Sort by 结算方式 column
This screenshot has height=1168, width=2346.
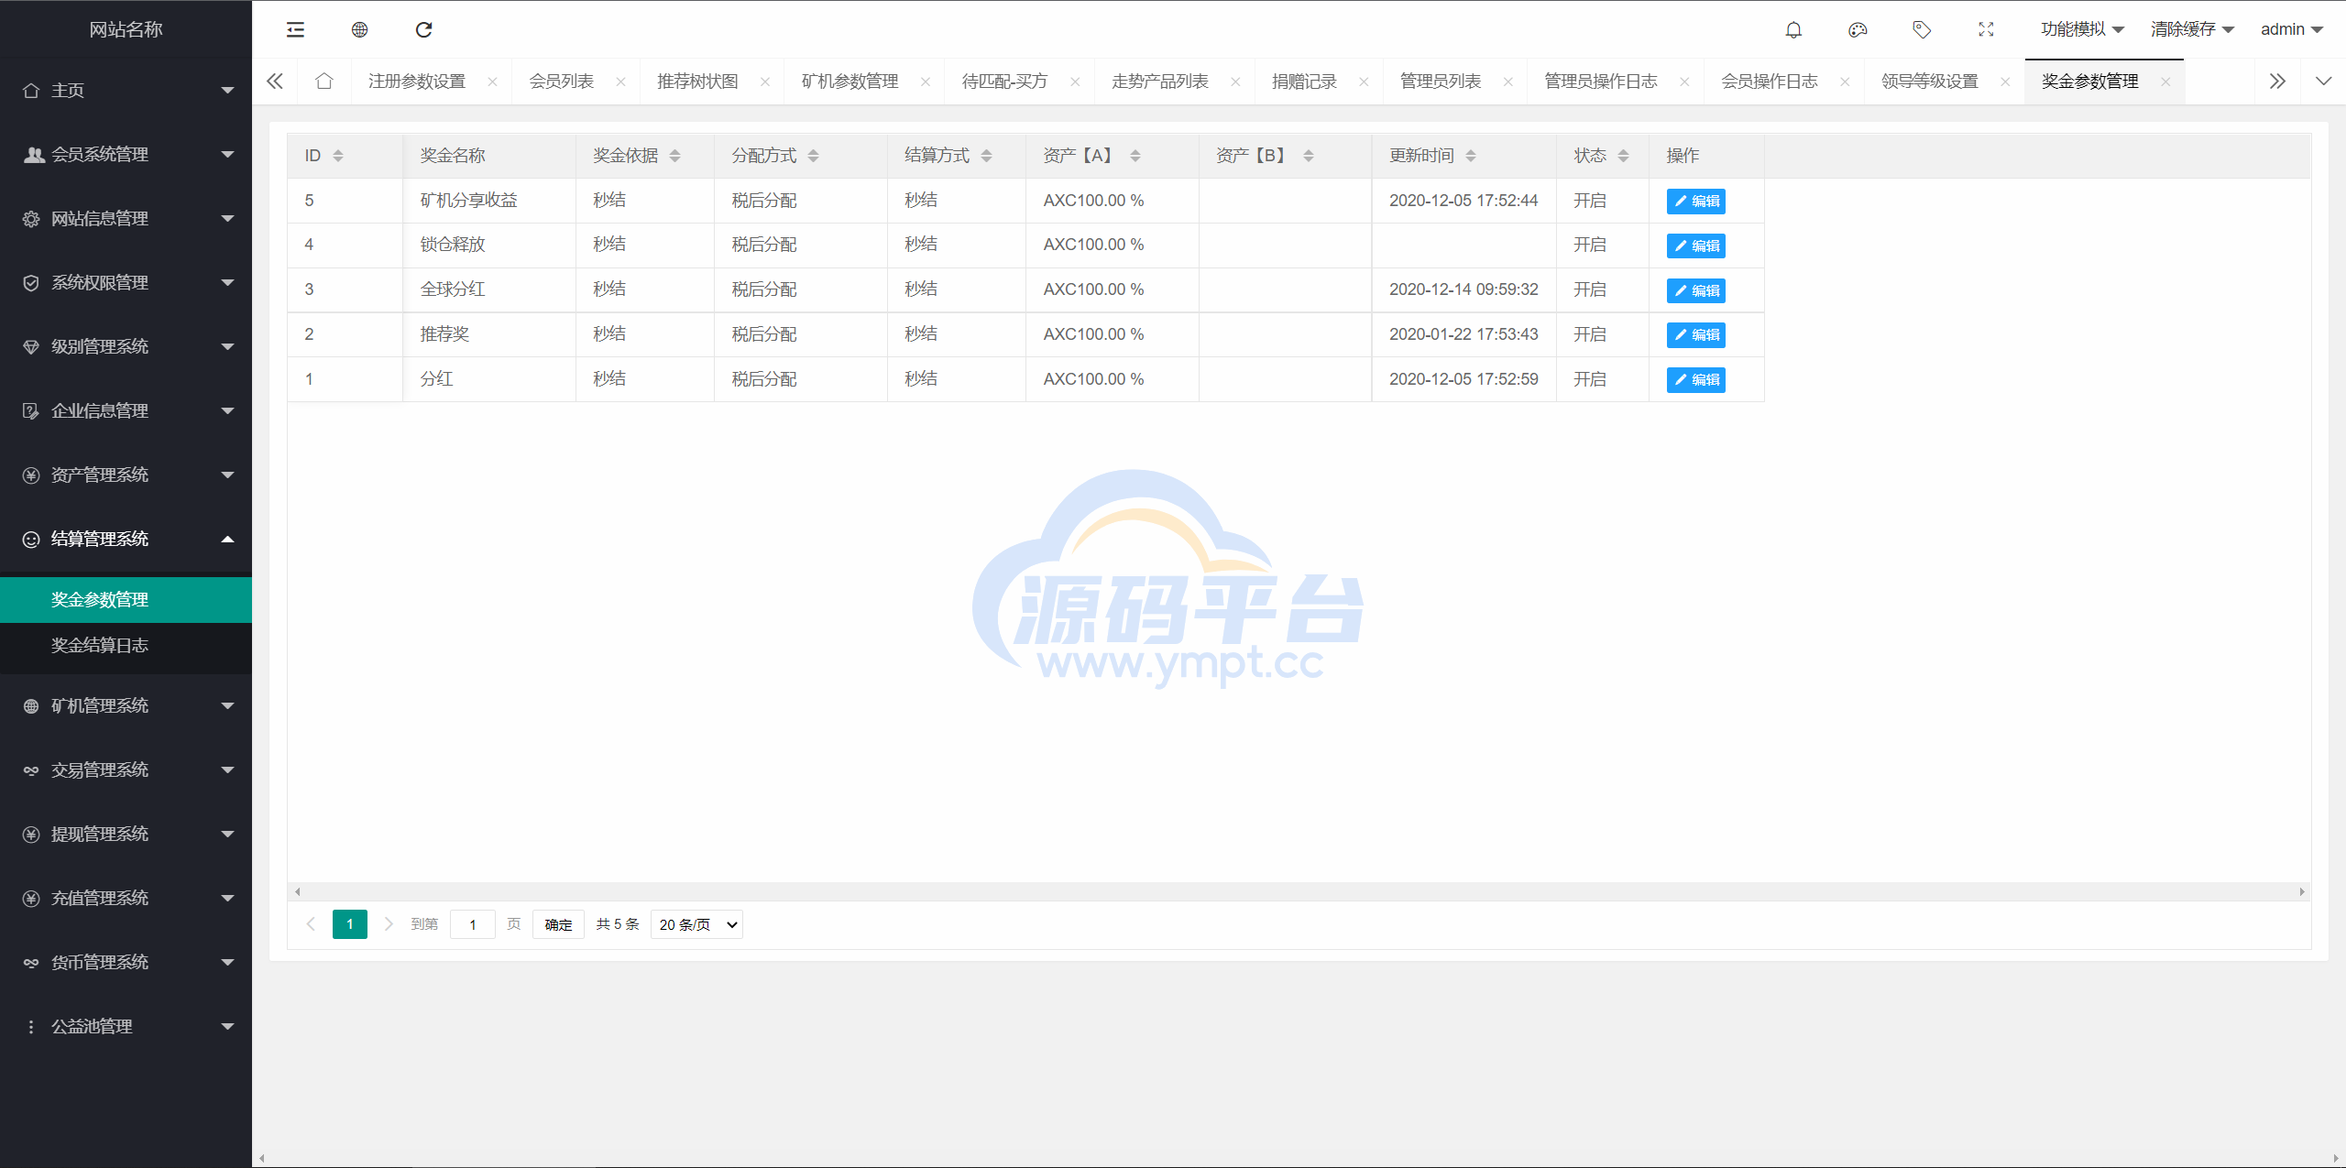pos(986,156)
